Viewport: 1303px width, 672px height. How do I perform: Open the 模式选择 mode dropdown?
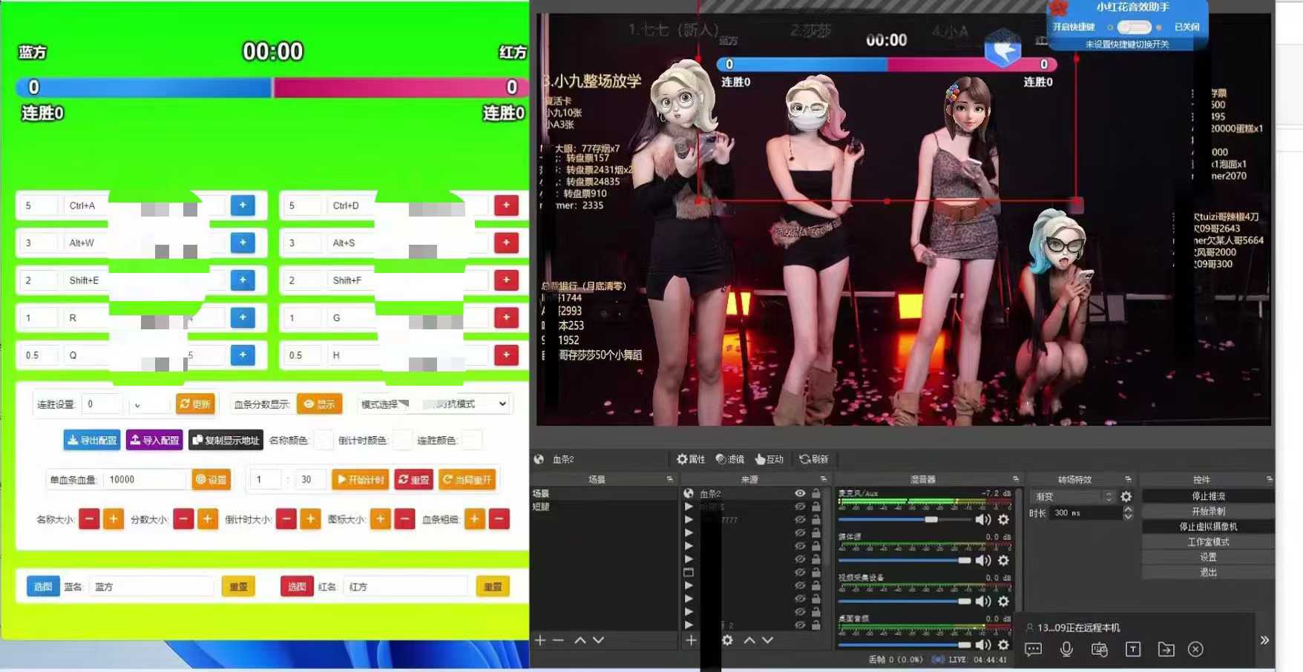465,404
